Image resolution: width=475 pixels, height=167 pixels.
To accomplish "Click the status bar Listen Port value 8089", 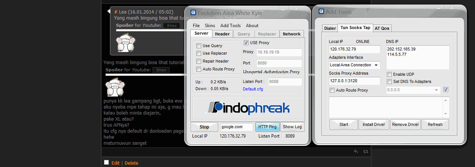I will click(x=290, y=136).
